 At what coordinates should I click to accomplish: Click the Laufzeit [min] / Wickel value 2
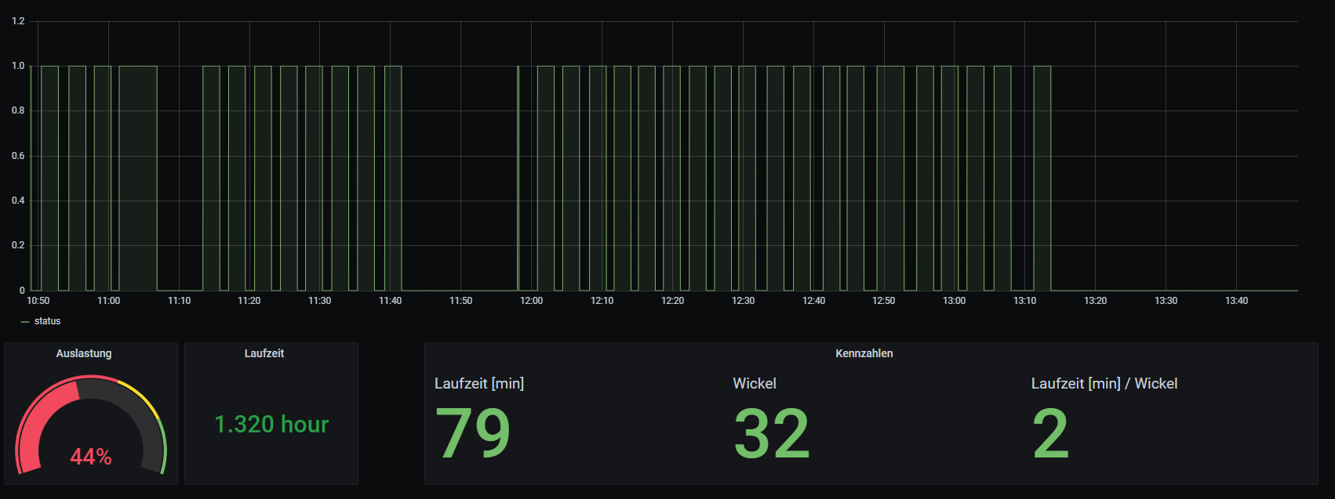(x=1051, y=433)
